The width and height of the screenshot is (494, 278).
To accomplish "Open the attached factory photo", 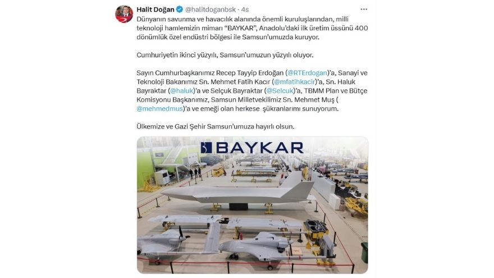I will [253, 205].
